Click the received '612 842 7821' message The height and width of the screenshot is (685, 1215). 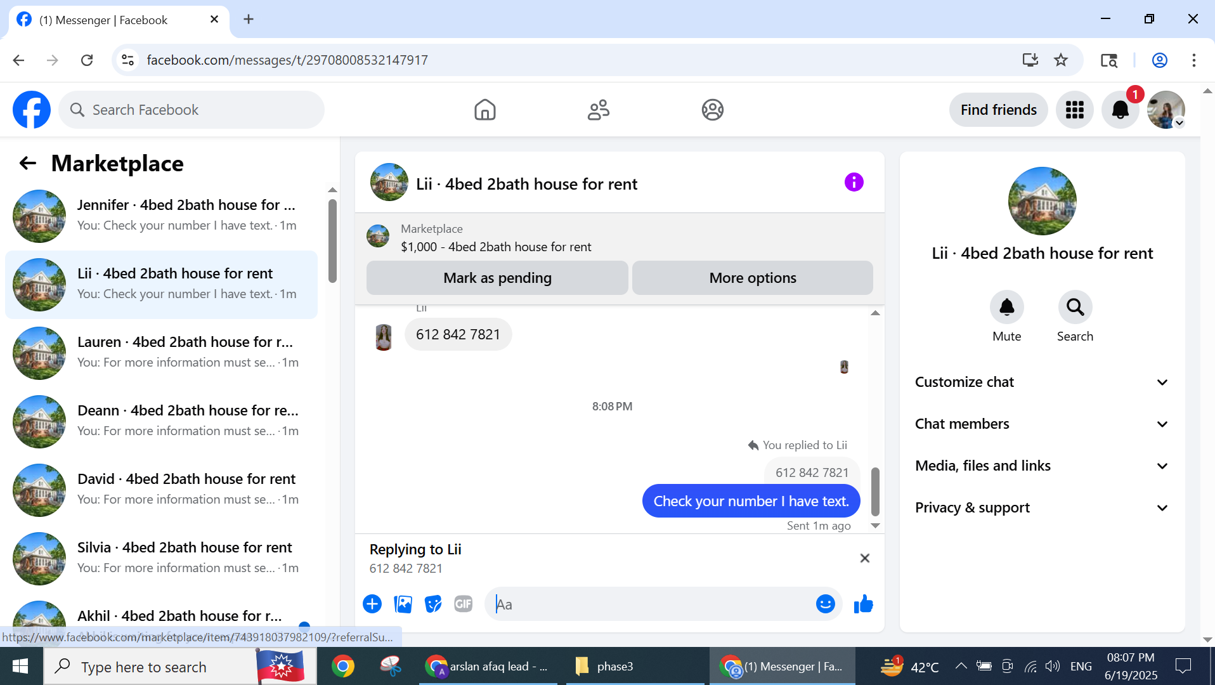[x=458, y=334]
